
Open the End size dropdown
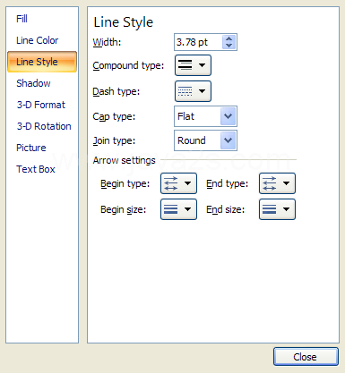(x=277, y=209)
